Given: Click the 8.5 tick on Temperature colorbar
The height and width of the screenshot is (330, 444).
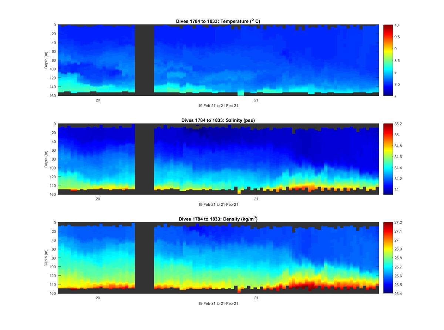Looking at the screenshot, I should click(x=398, y=61).
